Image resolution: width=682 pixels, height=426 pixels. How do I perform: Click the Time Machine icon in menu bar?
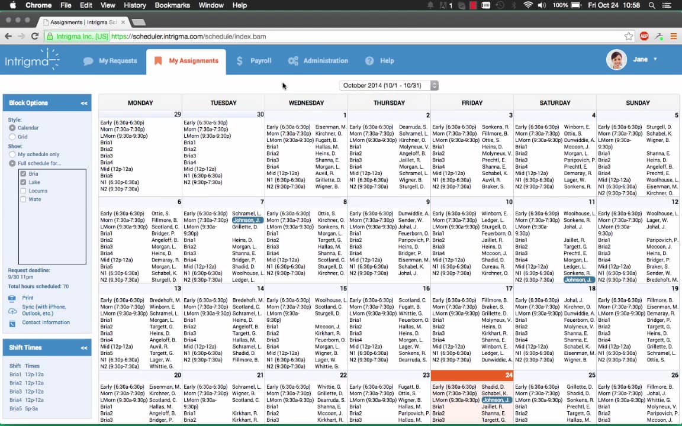500,5
